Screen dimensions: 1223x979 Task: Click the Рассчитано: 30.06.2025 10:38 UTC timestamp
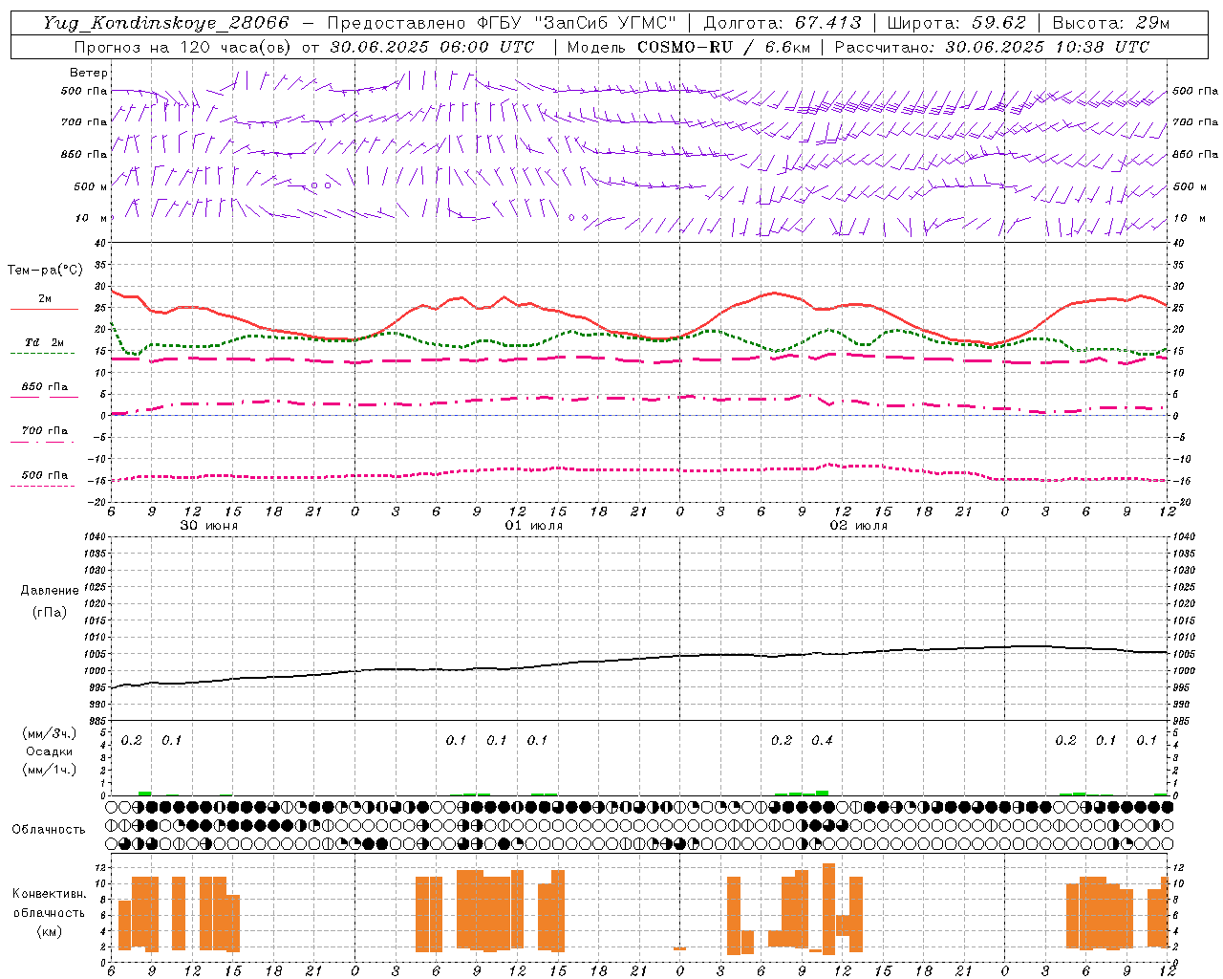992,47
